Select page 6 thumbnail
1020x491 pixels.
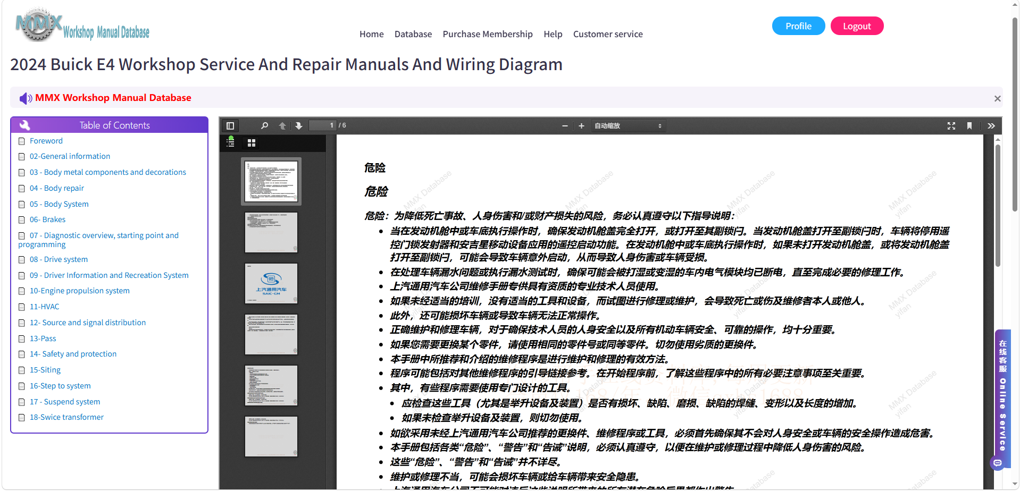(271, 436)
